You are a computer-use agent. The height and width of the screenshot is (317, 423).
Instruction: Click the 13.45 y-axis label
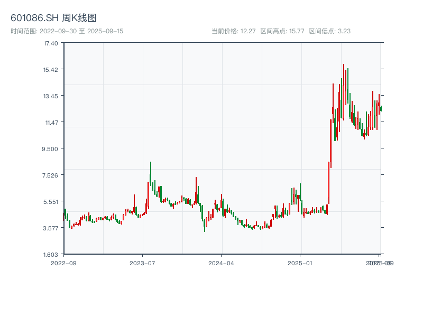pyautogui.click(x=51, y=96)
